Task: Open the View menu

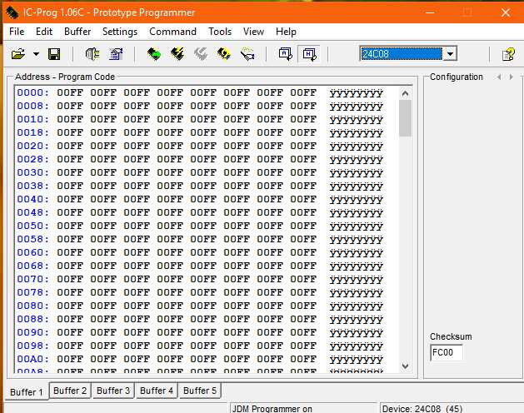Action: point(253,32)
